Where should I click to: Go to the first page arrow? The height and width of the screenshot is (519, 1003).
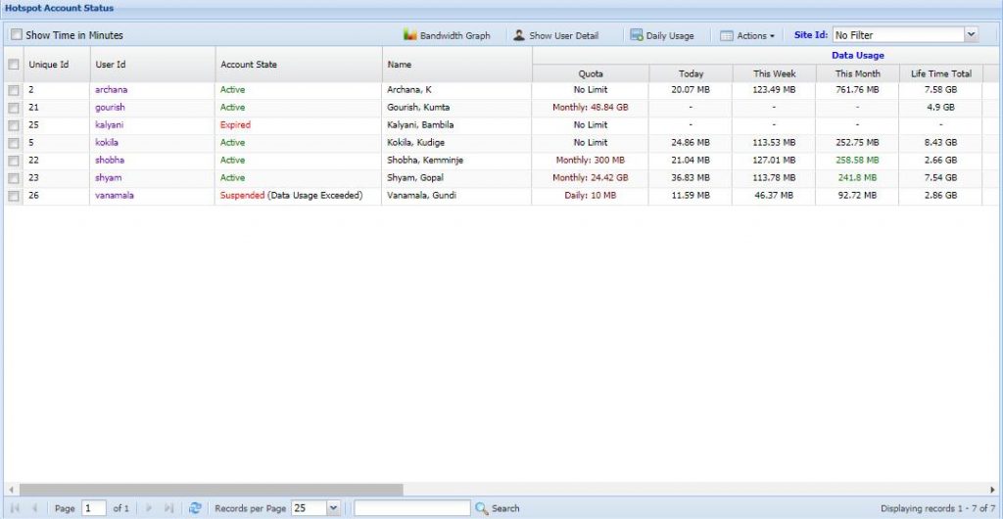[15, 508]
